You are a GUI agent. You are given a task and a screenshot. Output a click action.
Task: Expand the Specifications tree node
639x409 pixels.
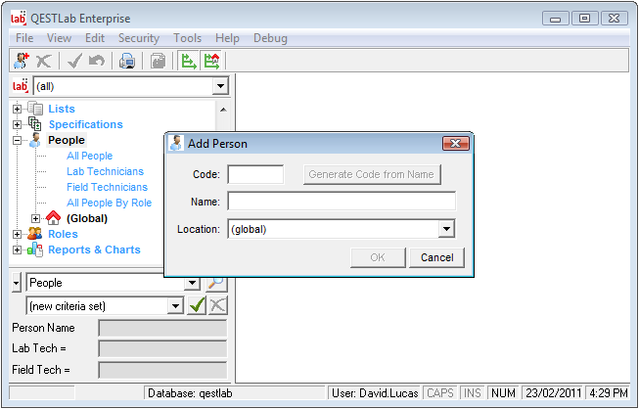click(x=17, y=124)
